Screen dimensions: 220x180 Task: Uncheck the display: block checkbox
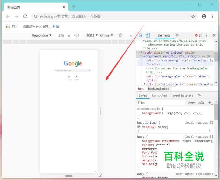point(139,127)
